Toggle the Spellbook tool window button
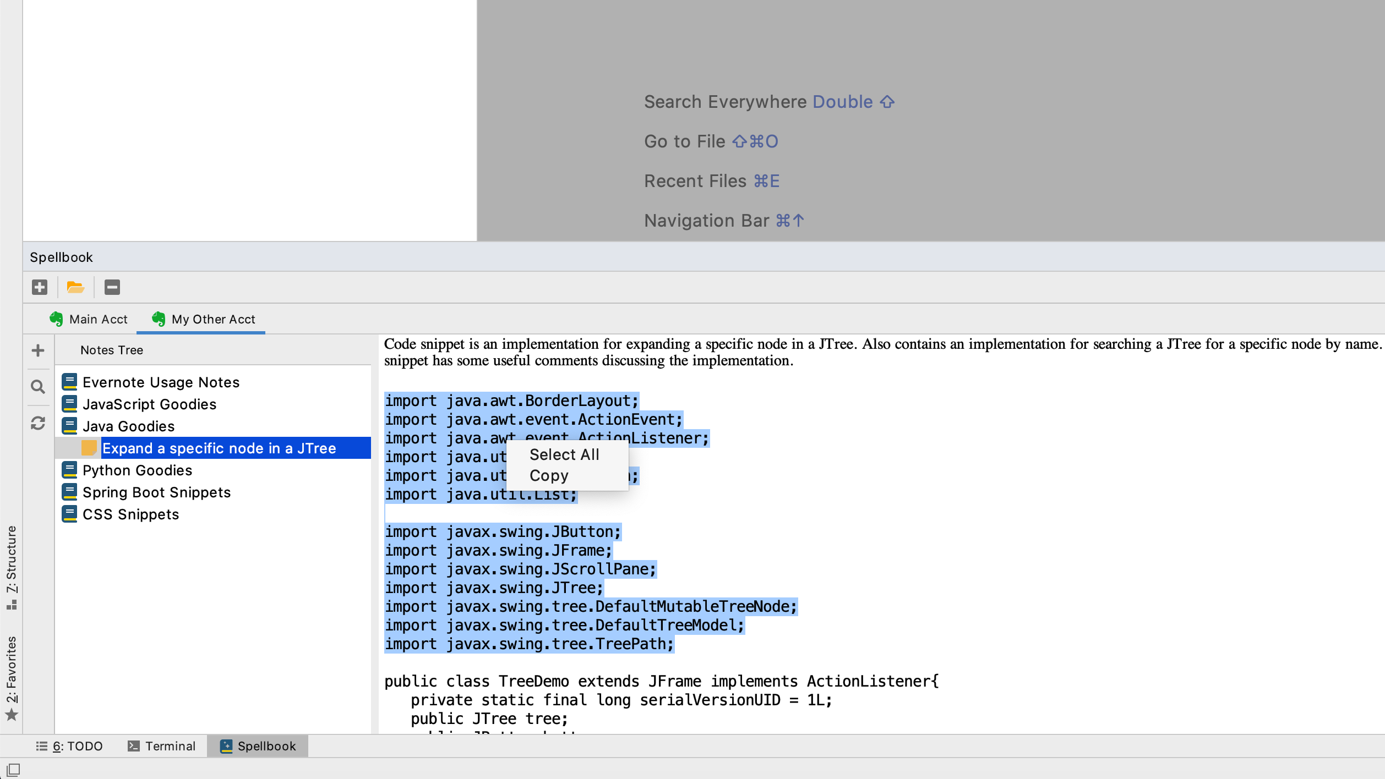The width and height of the screenshot is (1385, 779). click(258, 746)
